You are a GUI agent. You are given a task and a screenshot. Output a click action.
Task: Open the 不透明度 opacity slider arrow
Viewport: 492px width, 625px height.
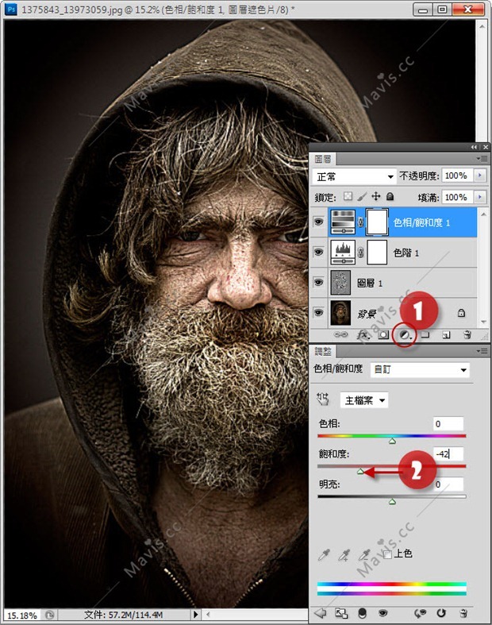point(480,176)
